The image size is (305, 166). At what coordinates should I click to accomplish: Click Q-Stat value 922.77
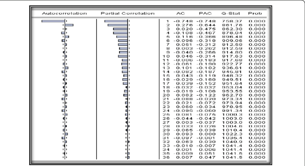pos(232,64)
